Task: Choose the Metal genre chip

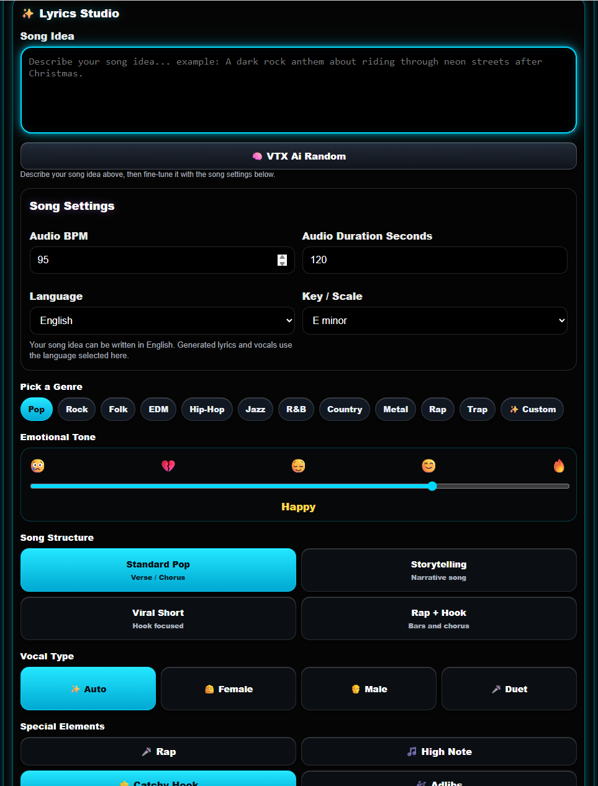Action: click(396, 409)
